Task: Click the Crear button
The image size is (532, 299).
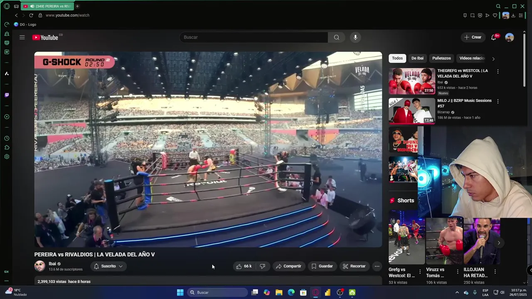Action: click(x=473, y=37)
